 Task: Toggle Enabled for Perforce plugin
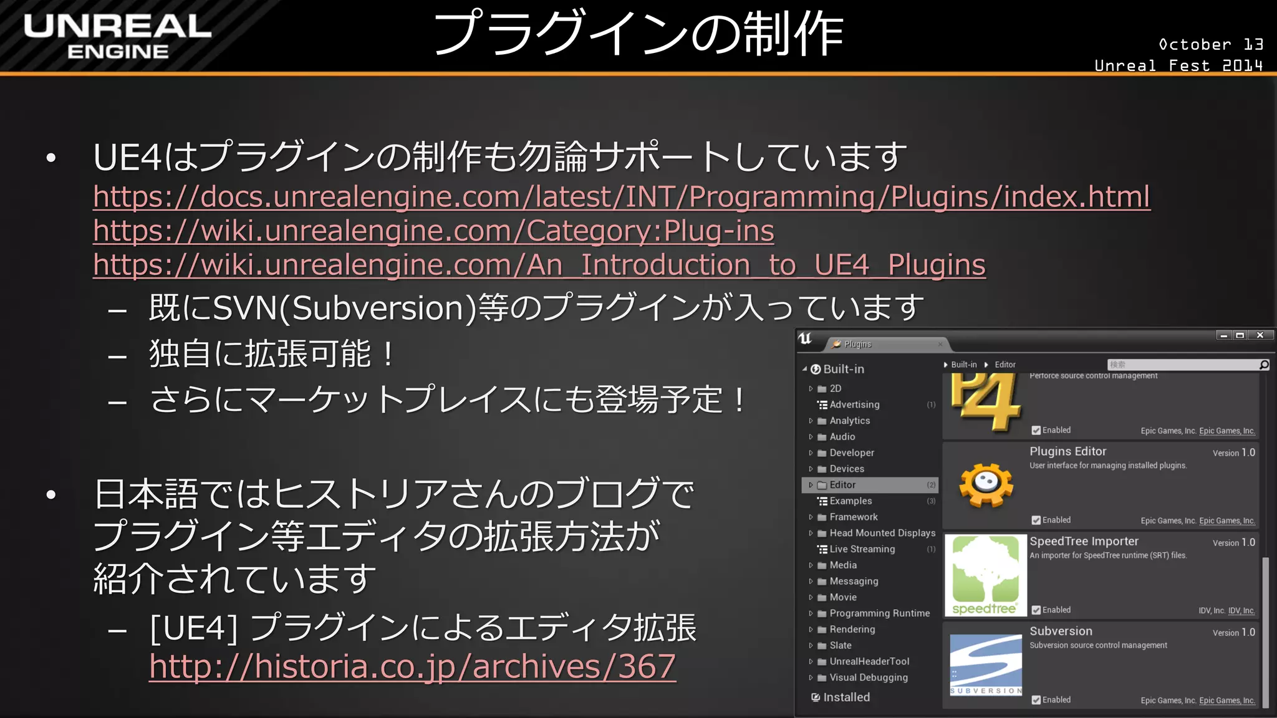[1036, 431]
